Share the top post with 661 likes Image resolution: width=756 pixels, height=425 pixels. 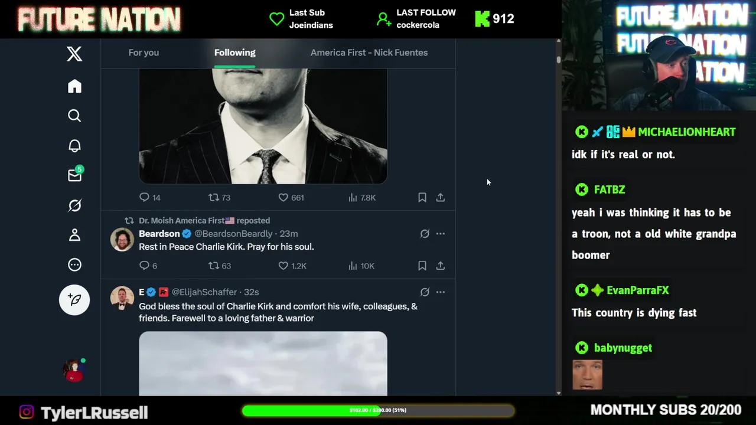(x=441, y=197)
